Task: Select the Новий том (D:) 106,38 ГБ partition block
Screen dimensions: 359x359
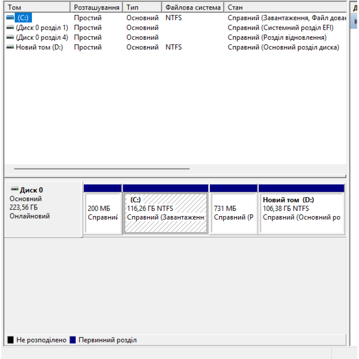Action: coord(301,214)
